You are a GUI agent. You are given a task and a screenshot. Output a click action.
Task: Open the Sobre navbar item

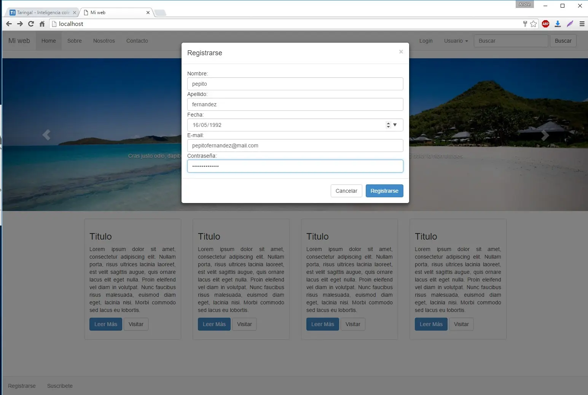(75, 41)
